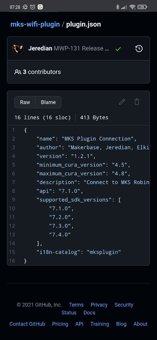Select line number 16
The image size is (157, 340).
12,261
